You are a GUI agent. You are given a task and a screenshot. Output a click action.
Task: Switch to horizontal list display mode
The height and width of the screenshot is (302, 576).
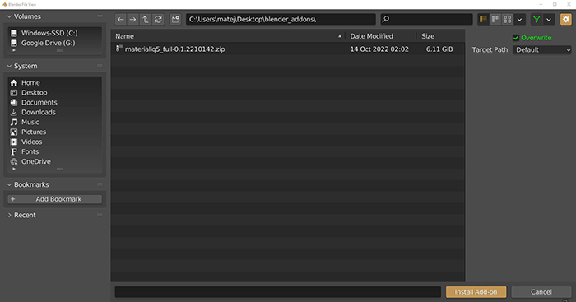(495, 19)
